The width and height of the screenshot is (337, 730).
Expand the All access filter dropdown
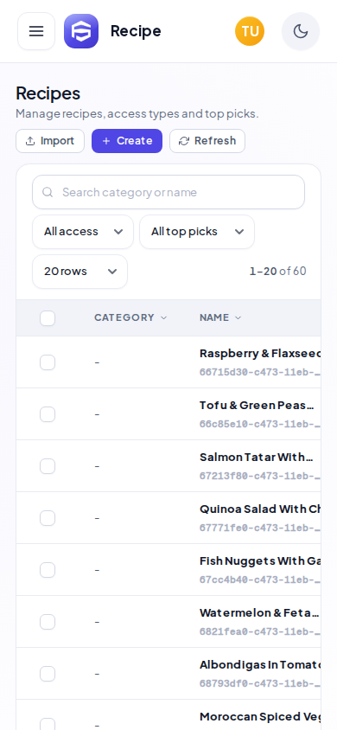coord(83,232)
